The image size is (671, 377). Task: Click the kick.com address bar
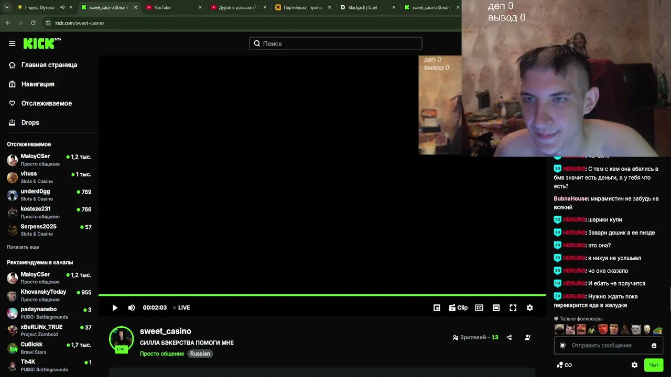(x=252, y=23)
